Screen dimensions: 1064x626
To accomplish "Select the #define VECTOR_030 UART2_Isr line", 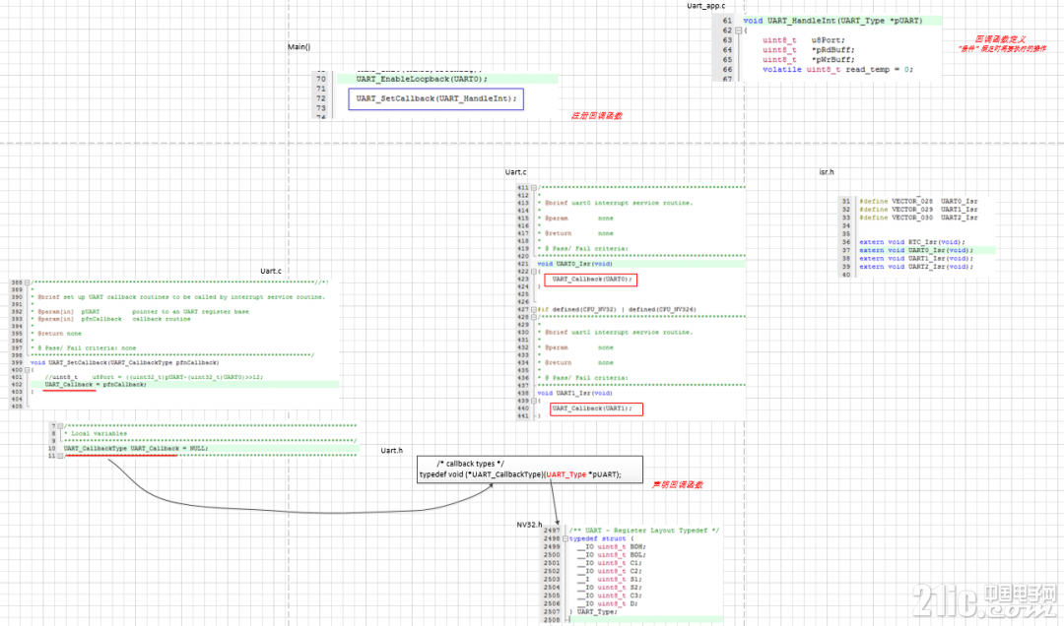I will pyautogui.click(x=918, y=218).
